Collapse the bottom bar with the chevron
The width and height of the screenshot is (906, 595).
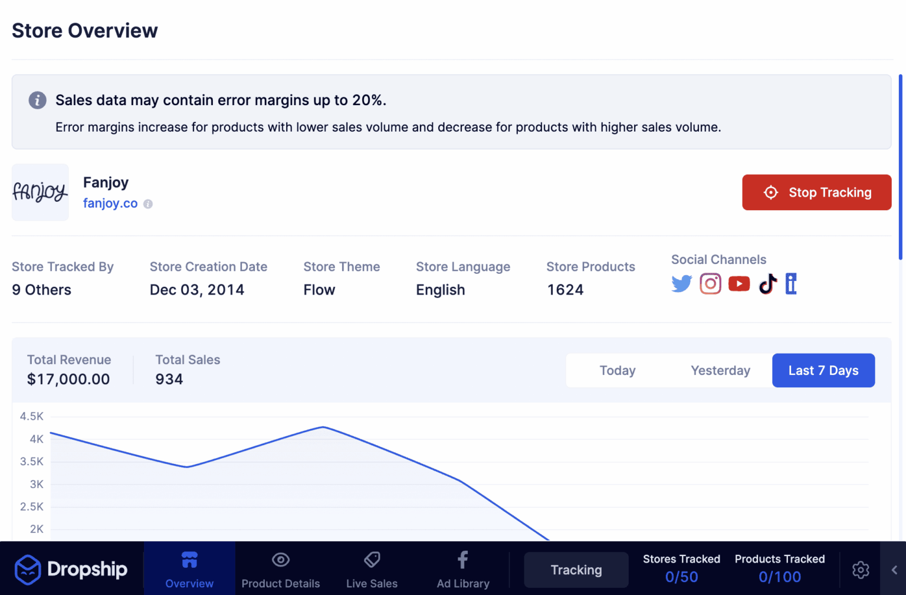[895, 570]
